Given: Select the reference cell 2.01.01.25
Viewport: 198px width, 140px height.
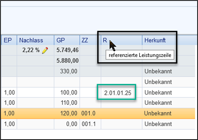Looking at the screenshot, I should click(118, 93).
